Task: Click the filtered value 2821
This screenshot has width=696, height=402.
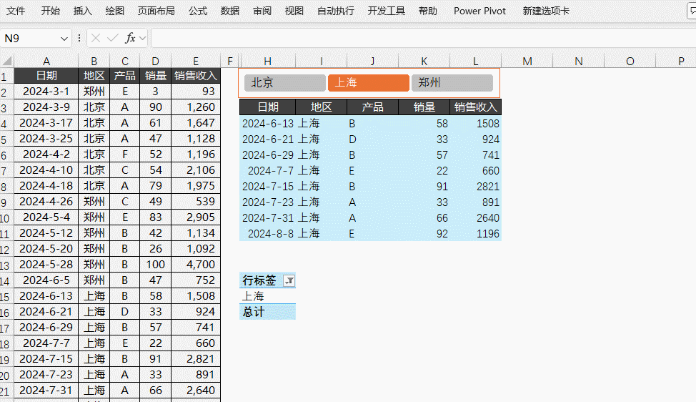Action: pyautogui.click(x=476, y=187)
